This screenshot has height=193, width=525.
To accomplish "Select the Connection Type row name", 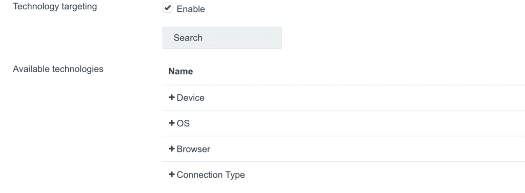I will pyautogui.click(x=211, y=175).
